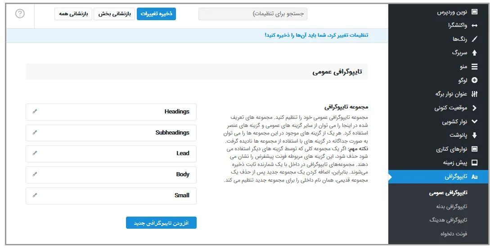The image size is (495, 248).
Task: Click the تایپوگرافی عمومی section heading
Action: [337, 72]
